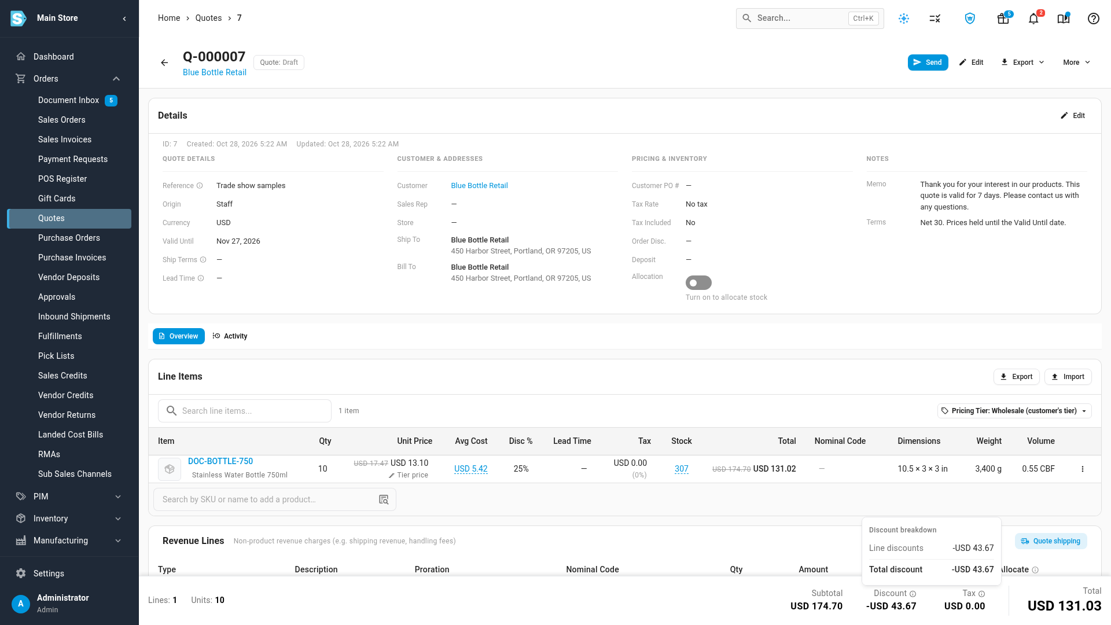Viewport: 1111px width, 625px height.
Task: Go to Purchase Orders page
Action: (x=69, y=238)
